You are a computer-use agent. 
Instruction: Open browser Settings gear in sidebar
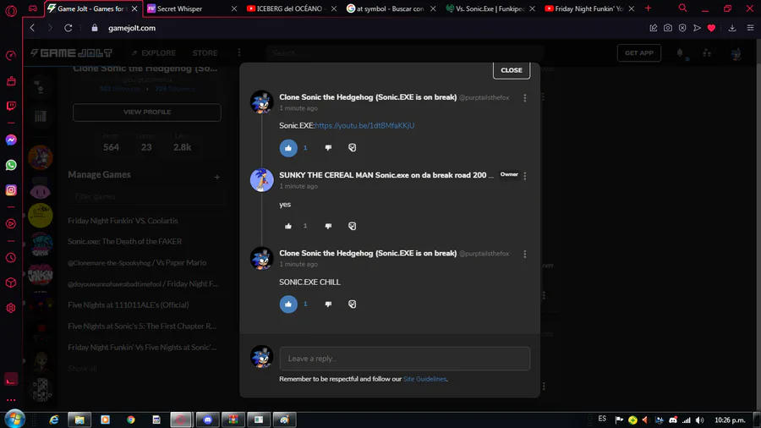click(x=11, y=308)
